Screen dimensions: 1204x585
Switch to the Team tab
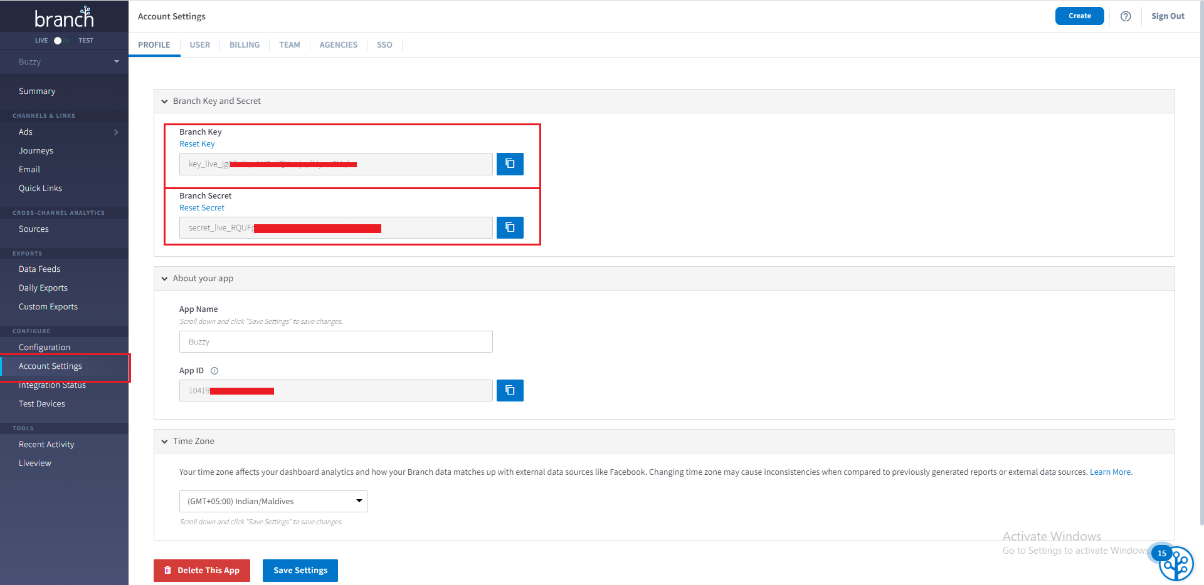pyautogui.click(x=289, y=45)
